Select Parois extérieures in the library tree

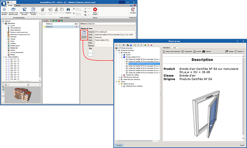(16, 28)
